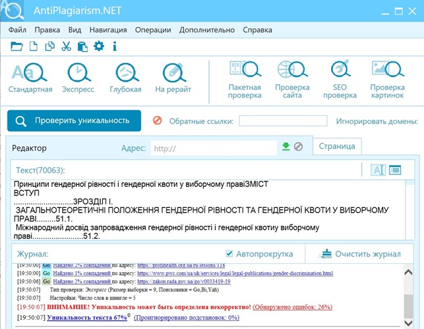Paste with the clipboard icon
Image resolution: width=424 pixels, height=329 pixels.
tap(82, 47)
